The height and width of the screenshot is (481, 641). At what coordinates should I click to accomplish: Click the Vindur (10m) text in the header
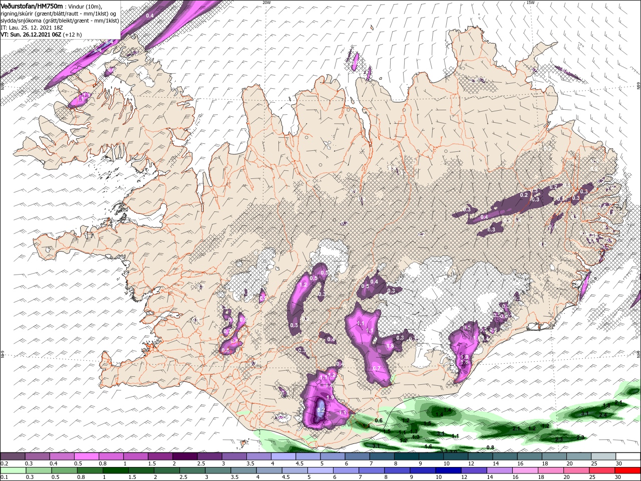(x=85, y=6)
